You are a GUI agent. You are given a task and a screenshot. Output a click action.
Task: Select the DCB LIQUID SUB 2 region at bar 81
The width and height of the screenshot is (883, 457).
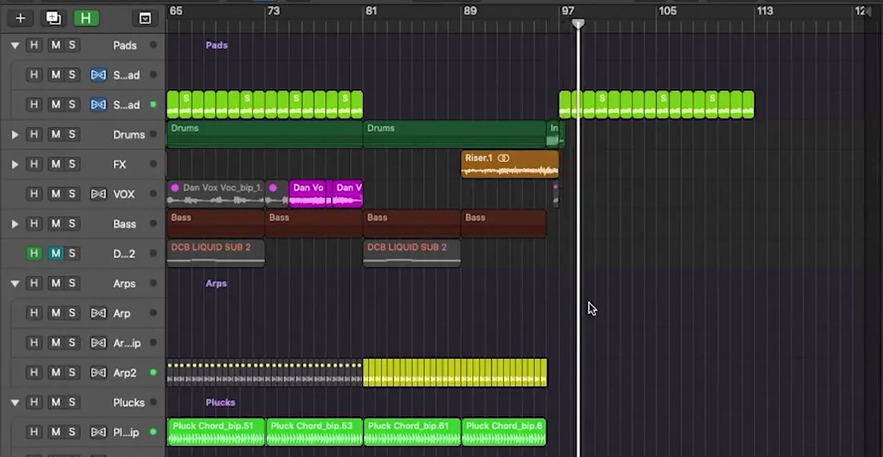tap(412, 253)
